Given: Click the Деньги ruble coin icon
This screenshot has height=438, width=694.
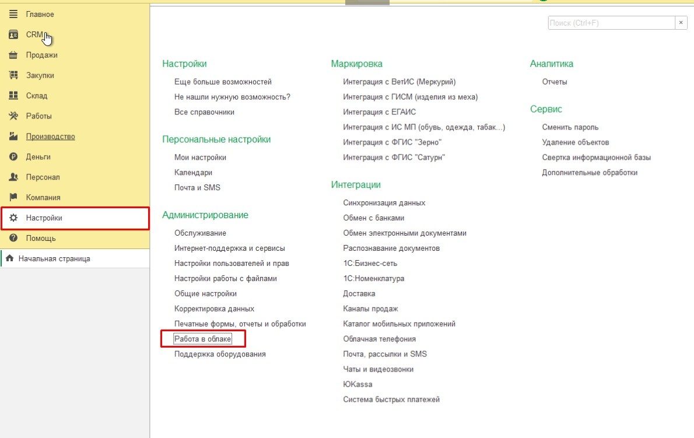Looking at the screenshot, I should click(13, 157).
